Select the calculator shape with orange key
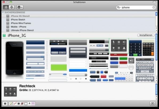159x109 pixels. (x=148, y=48)
